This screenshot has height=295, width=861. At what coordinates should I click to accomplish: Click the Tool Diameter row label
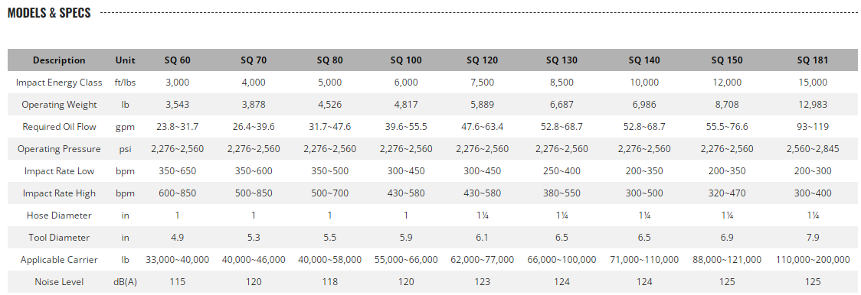point(59,238)
